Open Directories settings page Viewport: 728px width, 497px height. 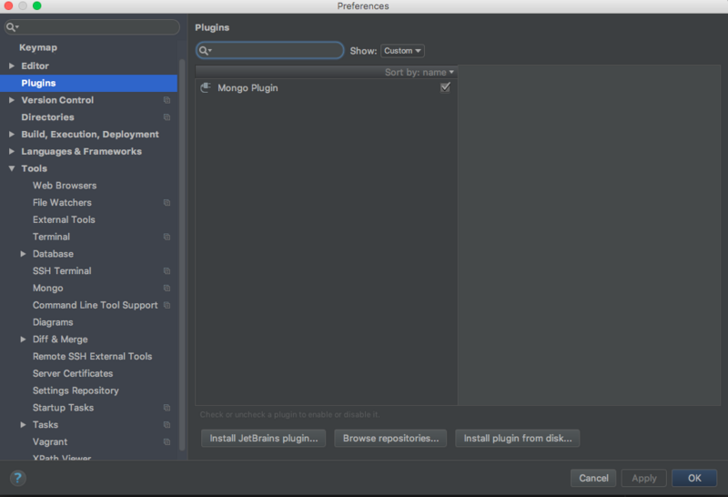47,117
